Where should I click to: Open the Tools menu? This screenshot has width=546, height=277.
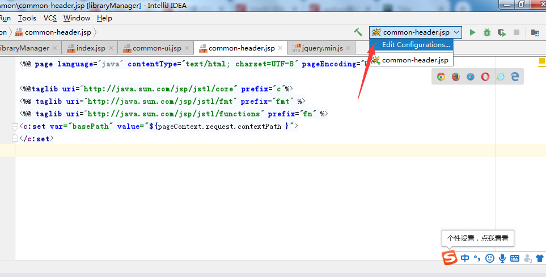[x=27, y=18]
